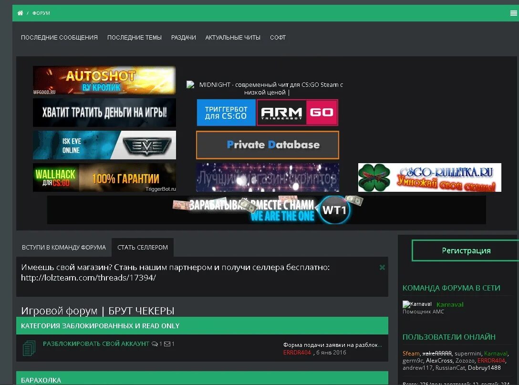Open RussianCat user profile link
The width and height of the screenshot is (519, 385).
click(450, 367)
